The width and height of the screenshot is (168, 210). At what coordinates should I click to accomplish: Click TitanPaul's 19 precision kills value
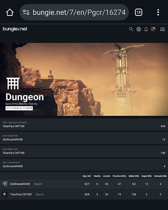tap(119, 194)
